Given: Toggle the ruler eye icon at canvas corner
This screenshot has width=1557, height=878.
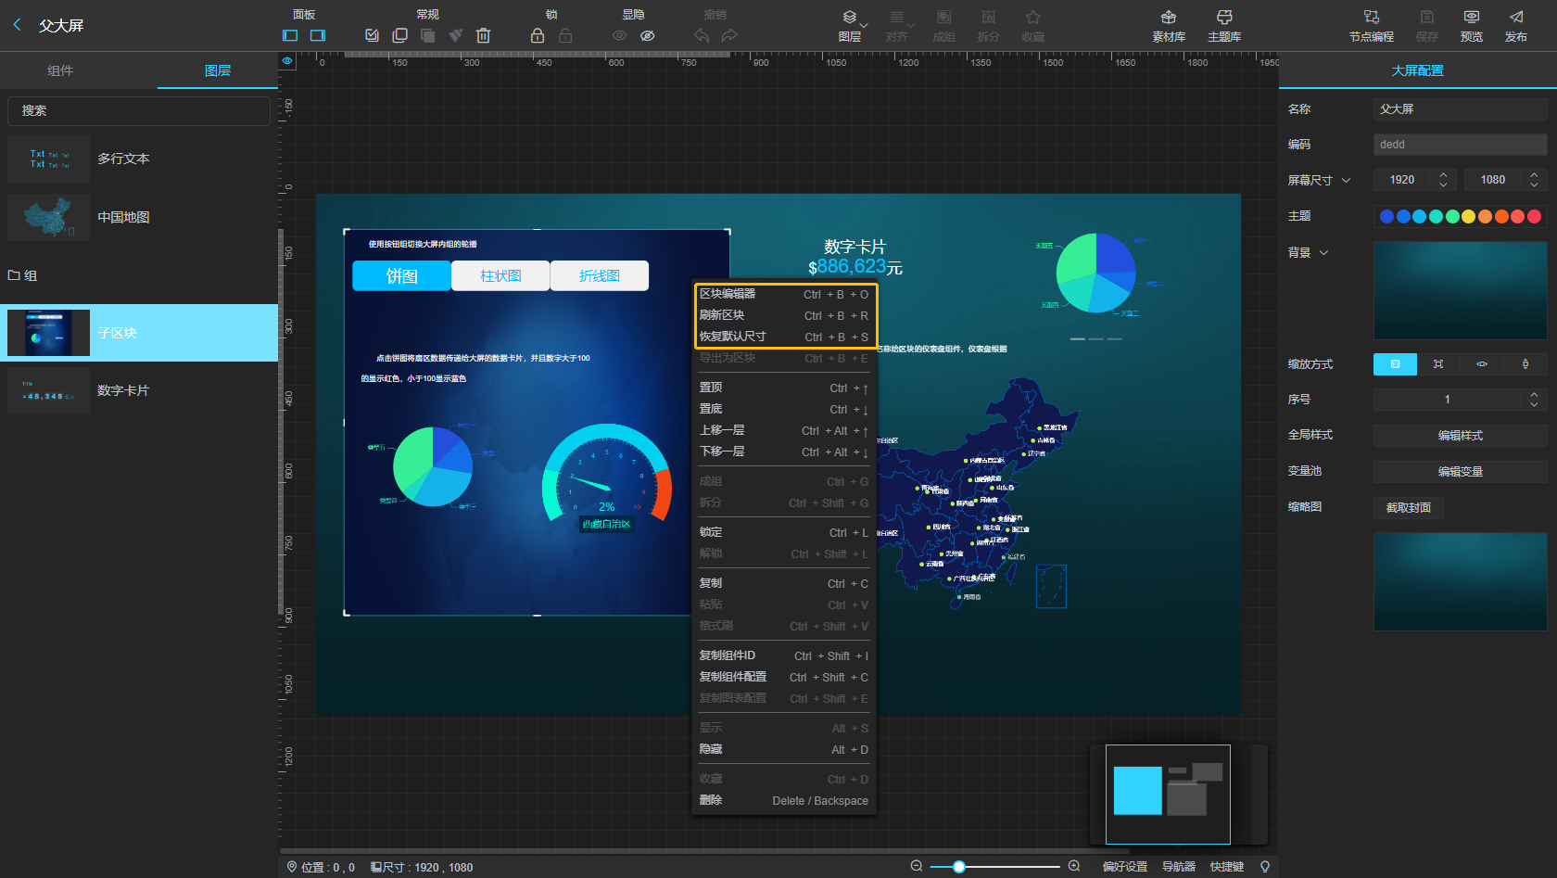Looking at the screenshot, I should click(x=287, y=61).
